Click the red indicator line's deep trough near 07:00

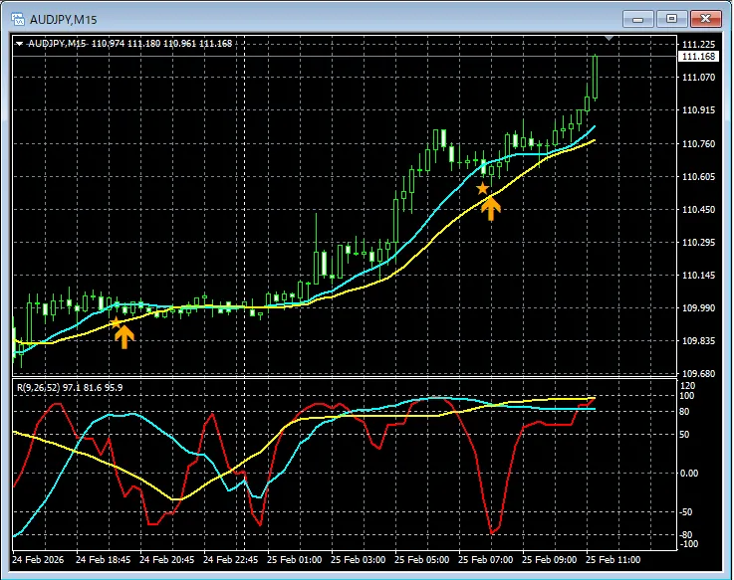[493, 532]
